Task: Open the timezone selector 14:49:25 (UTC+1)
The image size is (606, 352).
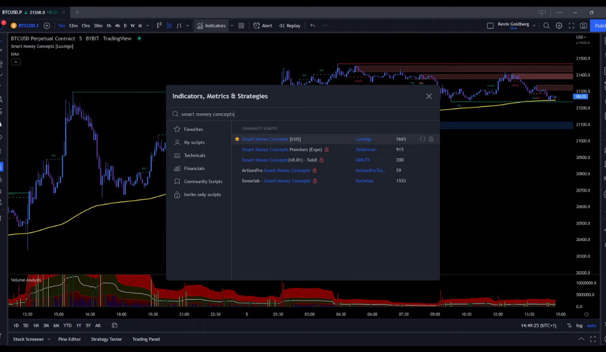Action: pos(538,325)
